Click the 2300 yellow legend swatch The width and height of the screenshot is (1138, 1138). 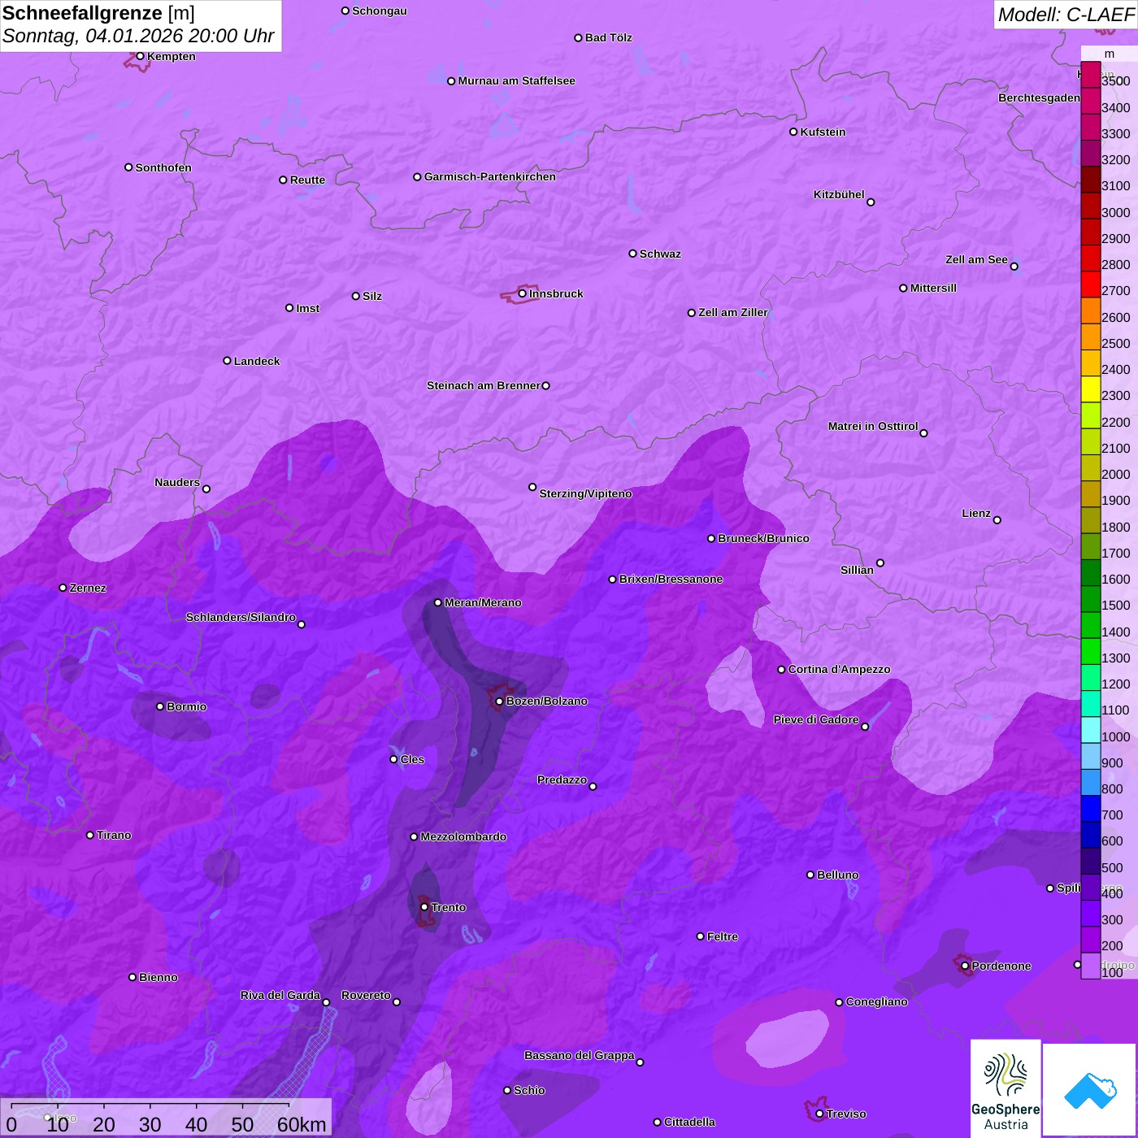pos(1091,389)
